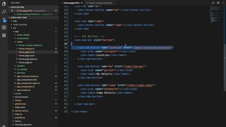The height and width of the screenshot is (127, 226).
Task: Click line number 38 in gutter
Action: point(65,44)
